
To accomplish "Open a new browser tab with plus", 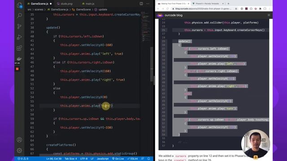I will coord(228,4).
